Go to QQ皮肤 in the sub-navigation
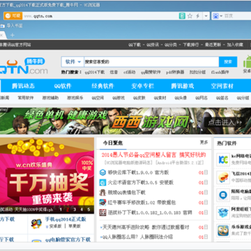Screen dimensions: 251x251 [x=139, y=98]
